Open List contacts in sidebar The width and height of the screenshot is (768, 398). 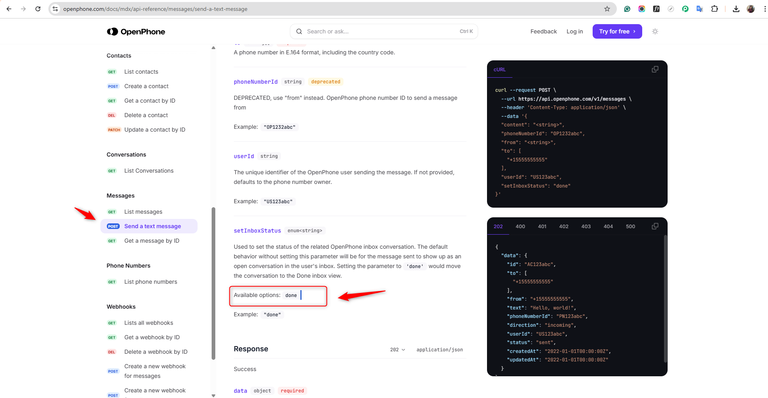[141, 72]
